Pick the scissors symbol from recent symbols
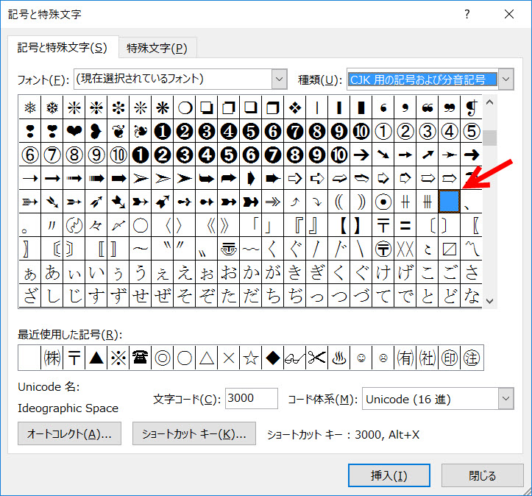The width and height of the screenshot is (532, 496). click(316, 358)
